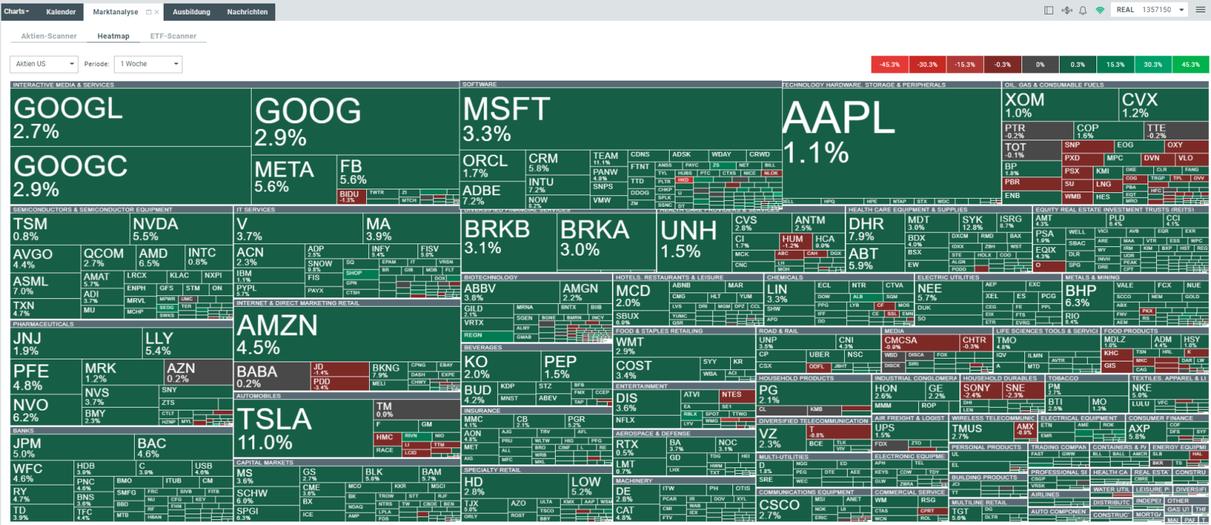
Task: Toggle the sidebar layout panel icon
Action: [x=1049, y=10]
